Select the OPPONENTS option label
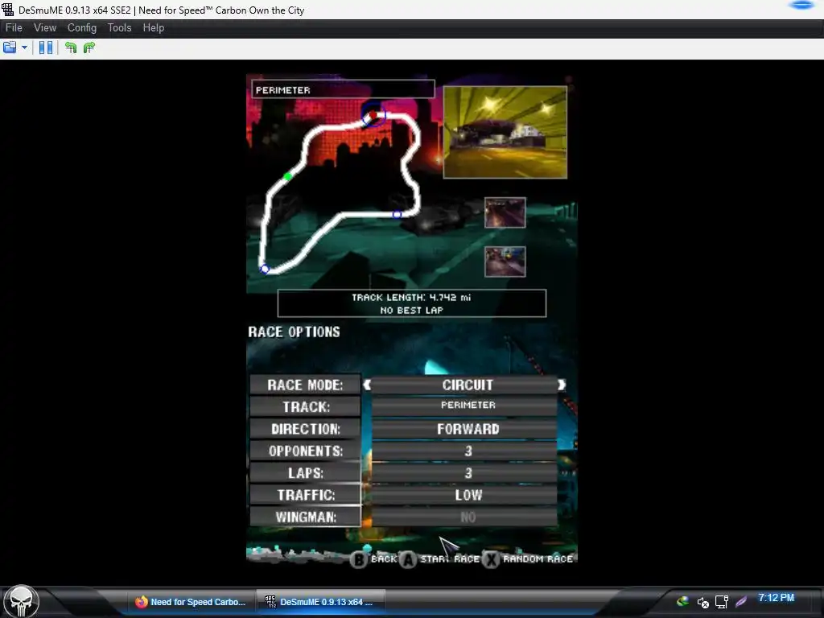 click(x=305, y=451)
